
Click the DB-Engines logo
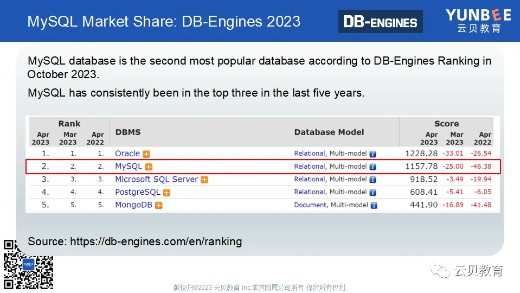[x=381, y=22]
